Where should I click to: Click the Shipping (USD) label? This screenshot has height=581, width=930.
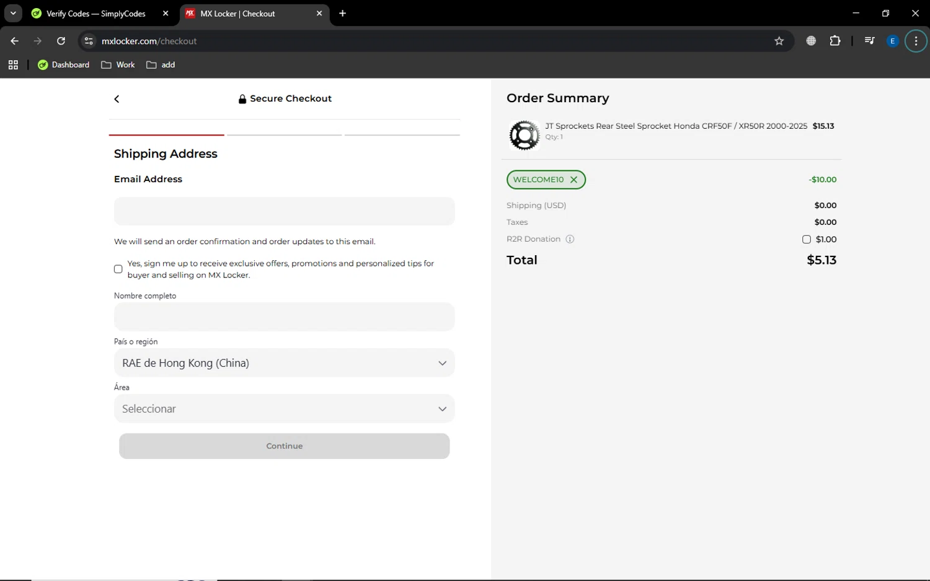pos(536,206)
